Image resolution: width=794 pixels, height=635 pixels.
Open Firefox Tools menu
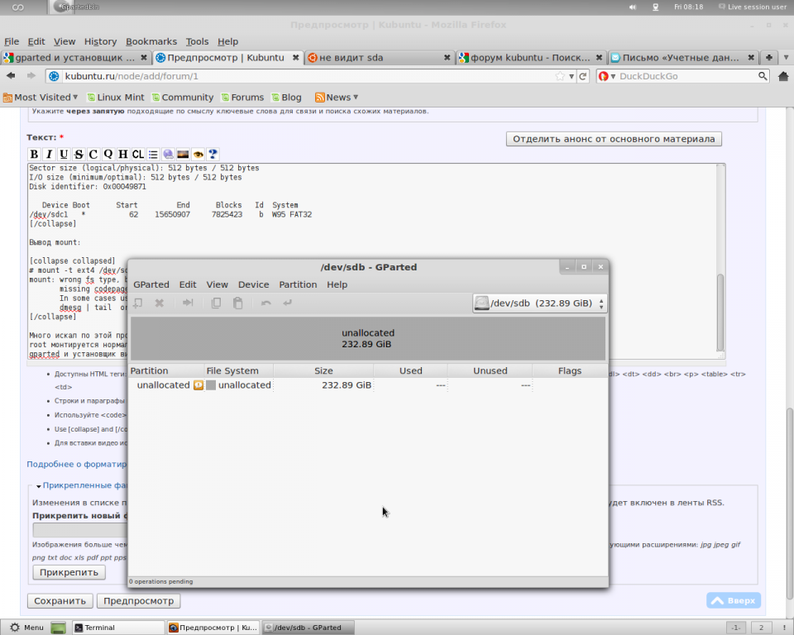(197, 41)
